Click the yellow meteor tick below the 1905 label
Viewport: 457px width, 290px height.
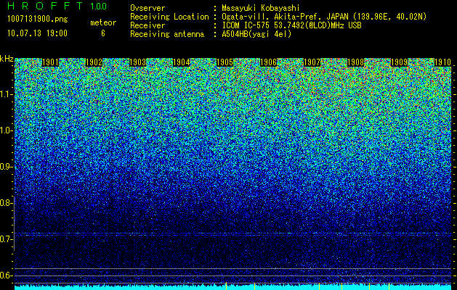[226, 286]
